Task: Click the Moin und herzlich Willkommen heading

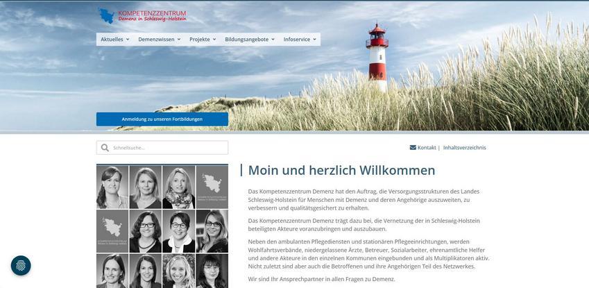Action: pos(341,170)
